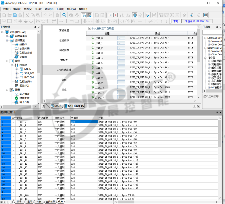The width and height of the screenshot is (225, 204).
Task: Open the 常规设置 settings page
Action: click(x=64, y=30)
